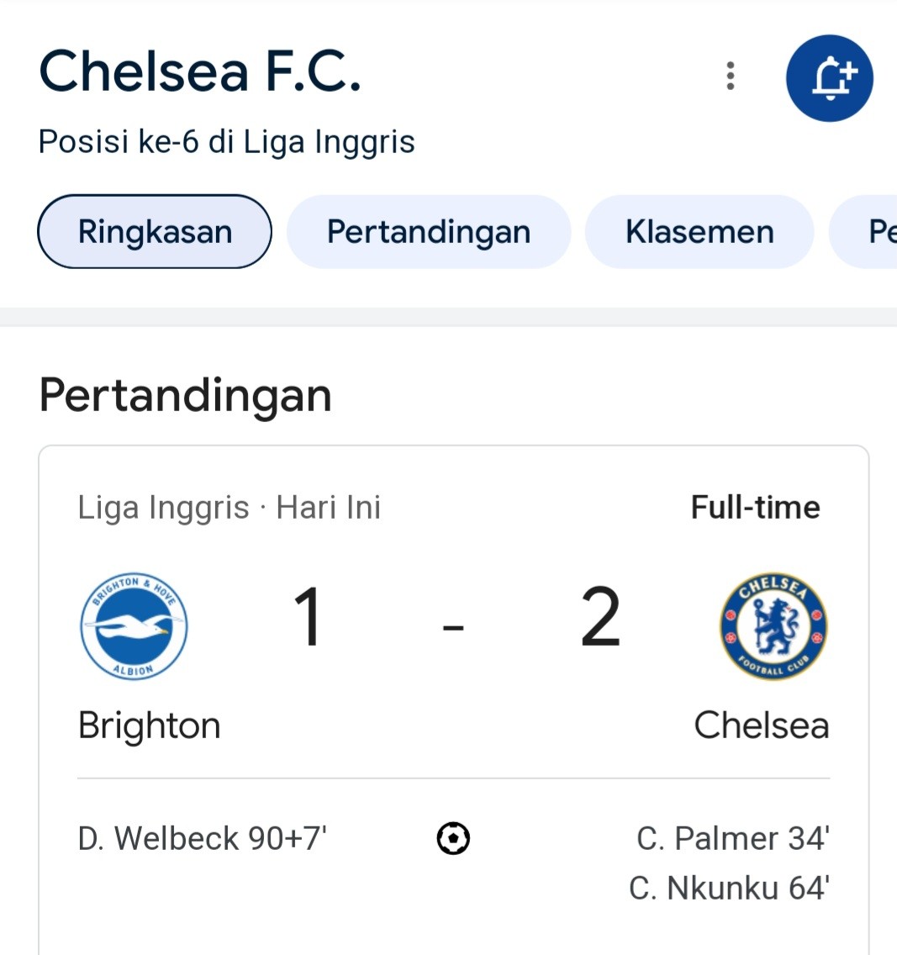This screenshot has width=897, height=955.
Task: Click the Brighton club crest
Action: (x=134, y=626)
